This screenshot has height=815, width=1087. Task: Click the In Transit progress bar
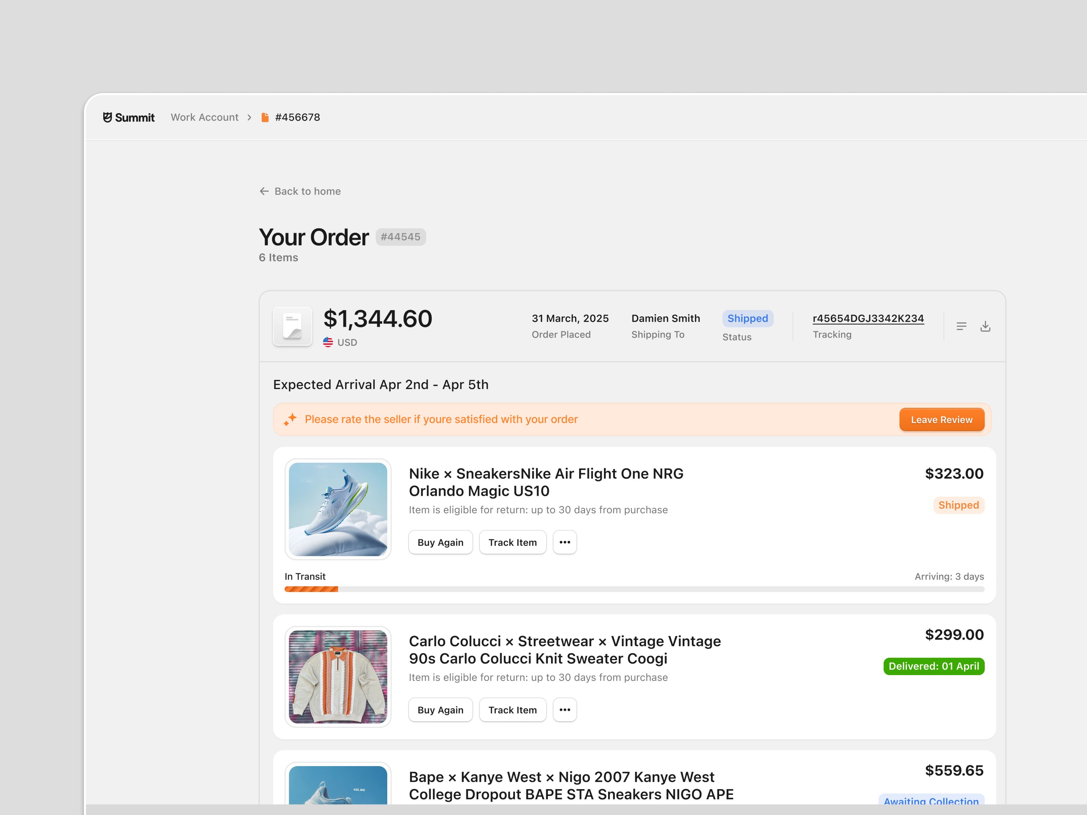[x=634, y=589]
